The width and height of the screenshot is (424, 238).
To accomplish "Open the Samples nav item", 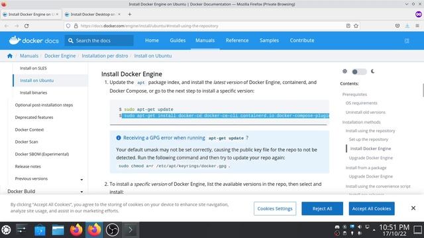I will pos(269,40).
